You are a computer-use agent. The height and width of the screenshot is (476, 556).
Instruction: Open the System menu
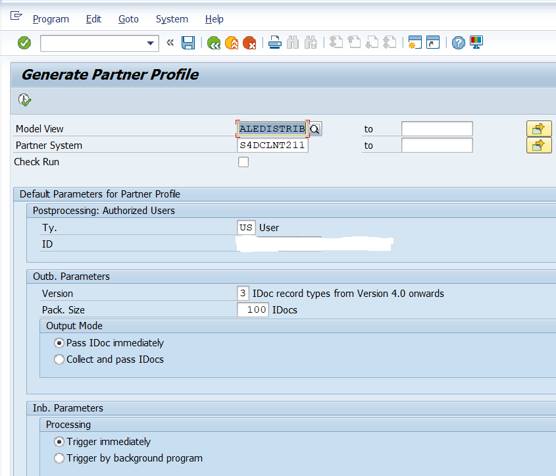pos(172,19)
